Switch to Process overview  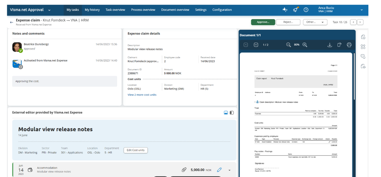click(x=143, y=10)
